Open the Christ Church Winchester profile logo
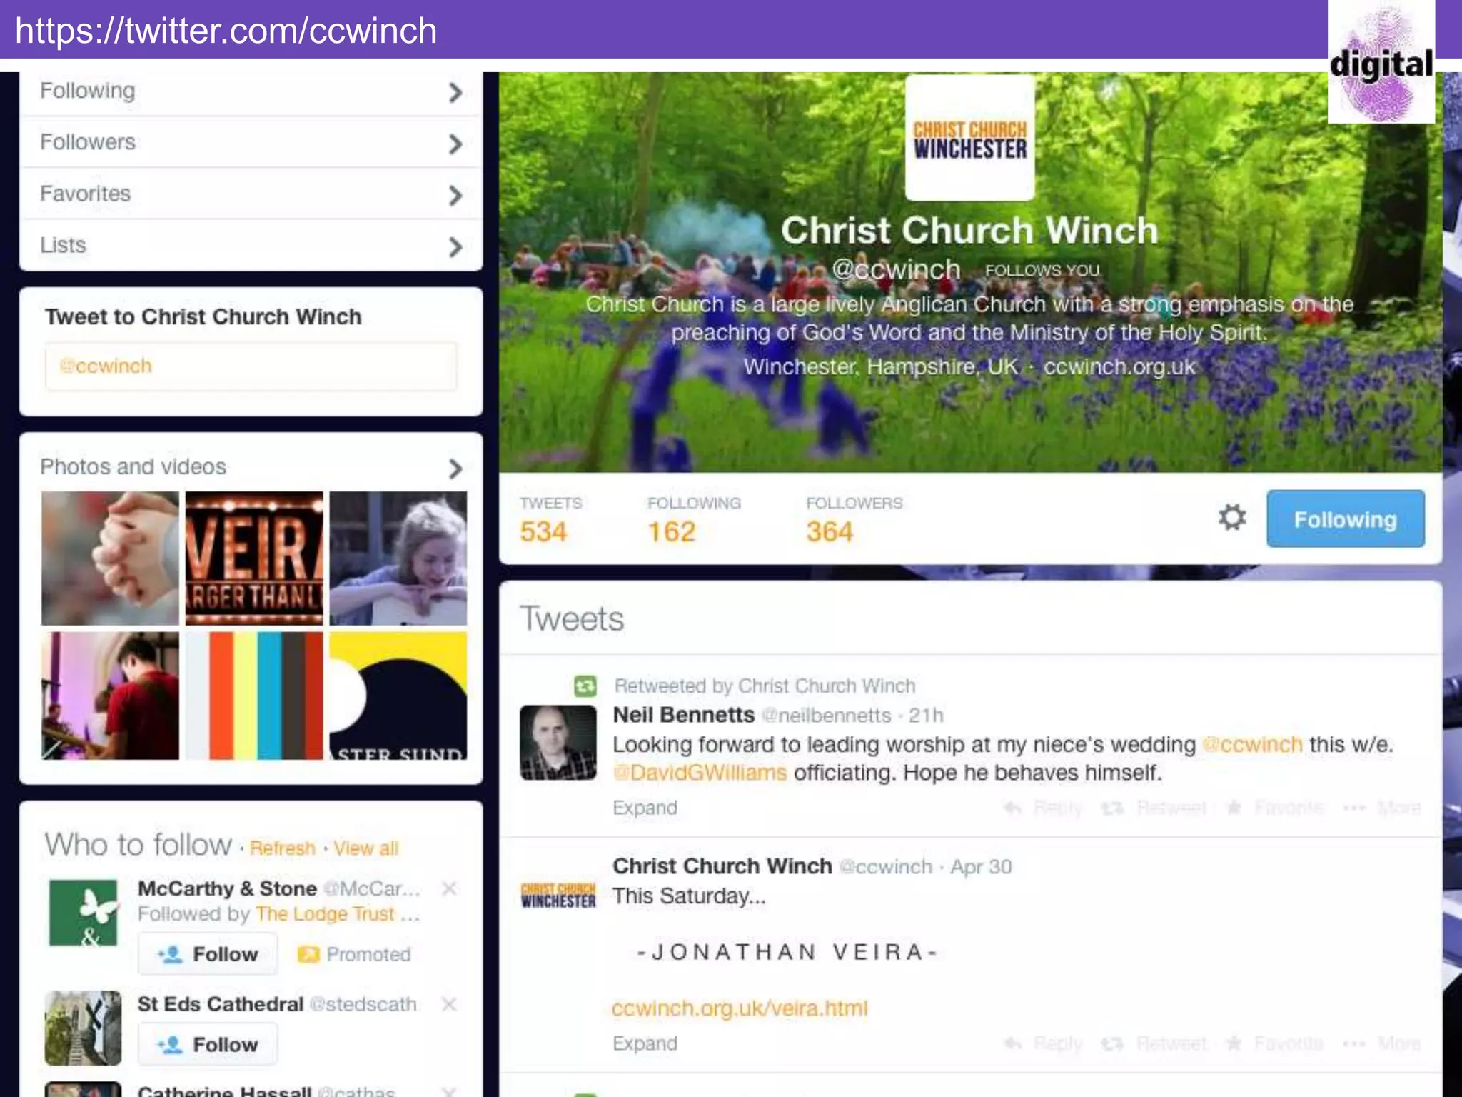This screenshot has height=1097, width=1462. click(970, 138)
